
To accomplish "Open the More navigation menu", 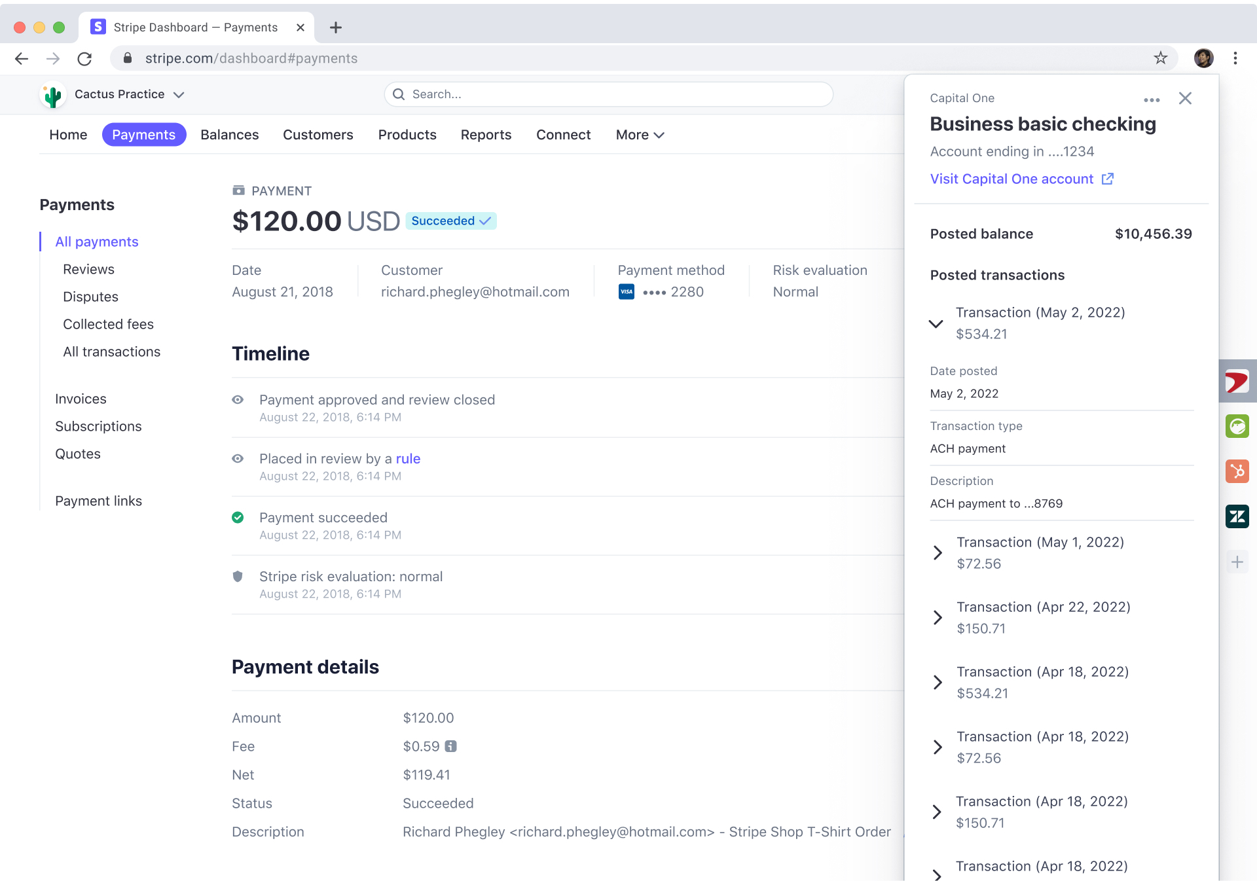I will point(639,135).
